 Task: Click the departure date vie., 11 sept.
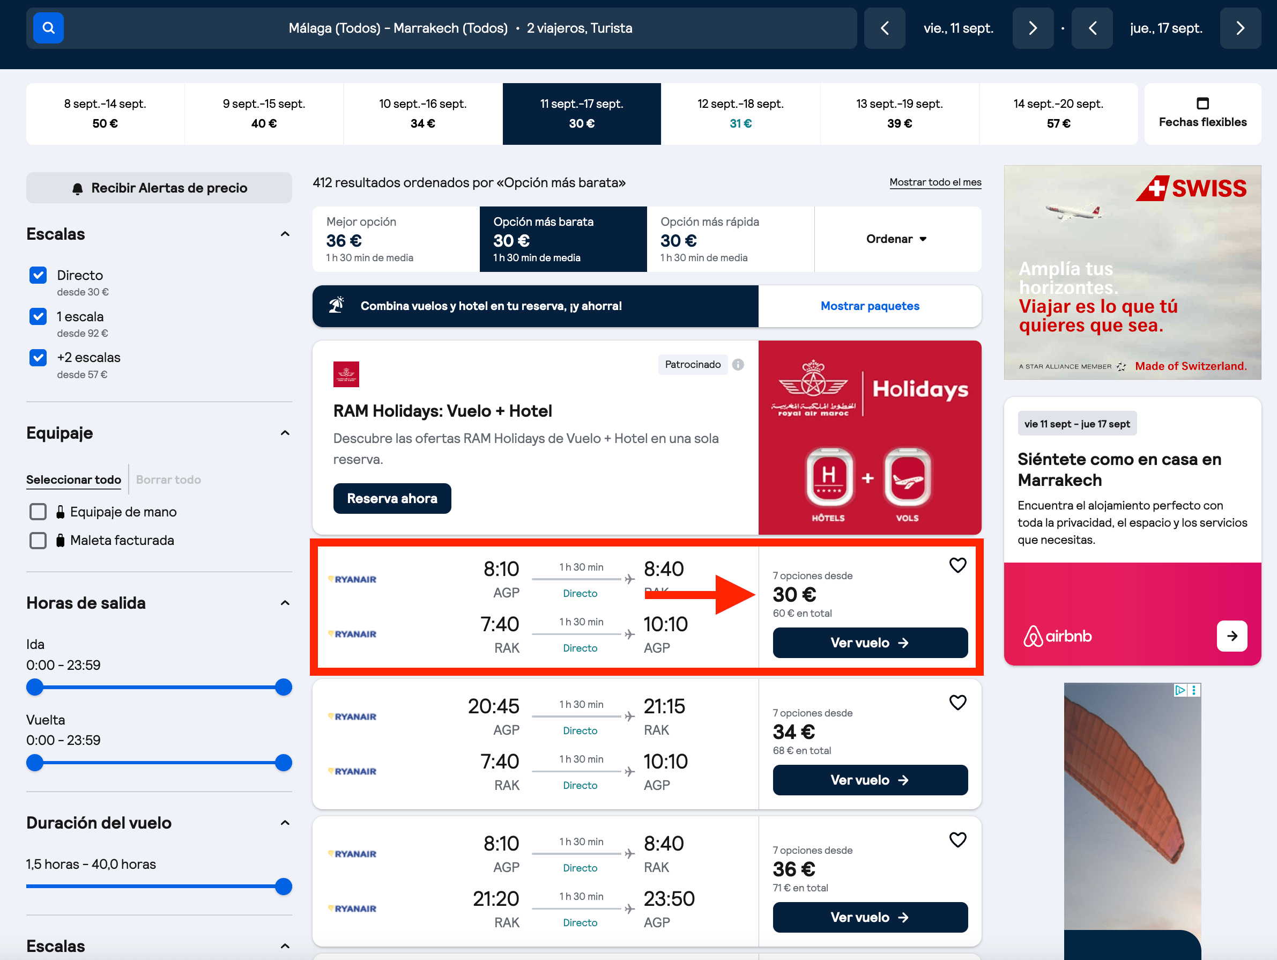(959, 28)
